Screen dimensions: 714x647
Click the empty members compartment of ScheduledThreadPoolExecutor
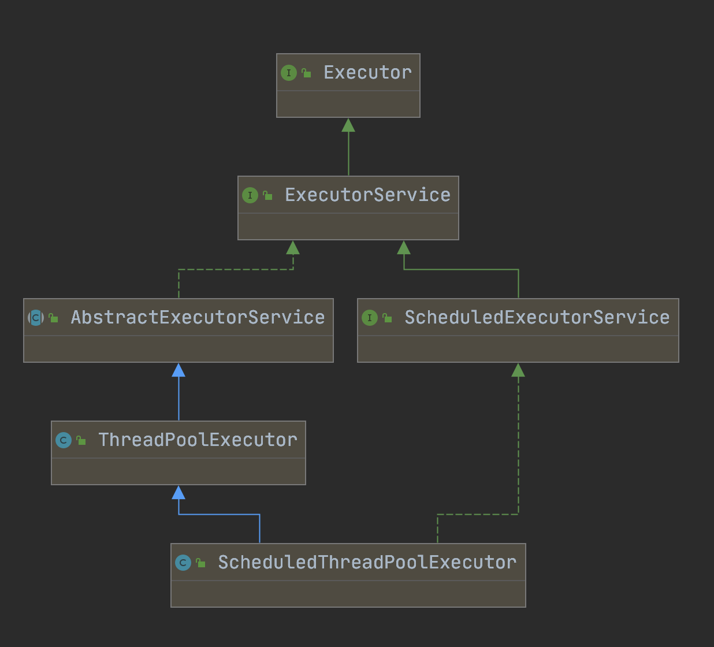tap(348, 594)
